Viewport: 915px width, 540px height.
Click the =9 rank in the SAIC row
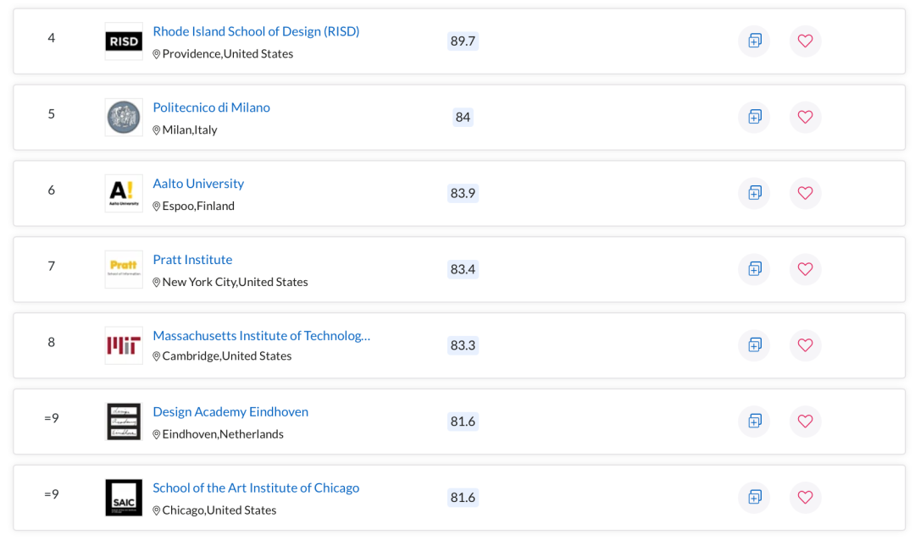[x=52, y=494]
